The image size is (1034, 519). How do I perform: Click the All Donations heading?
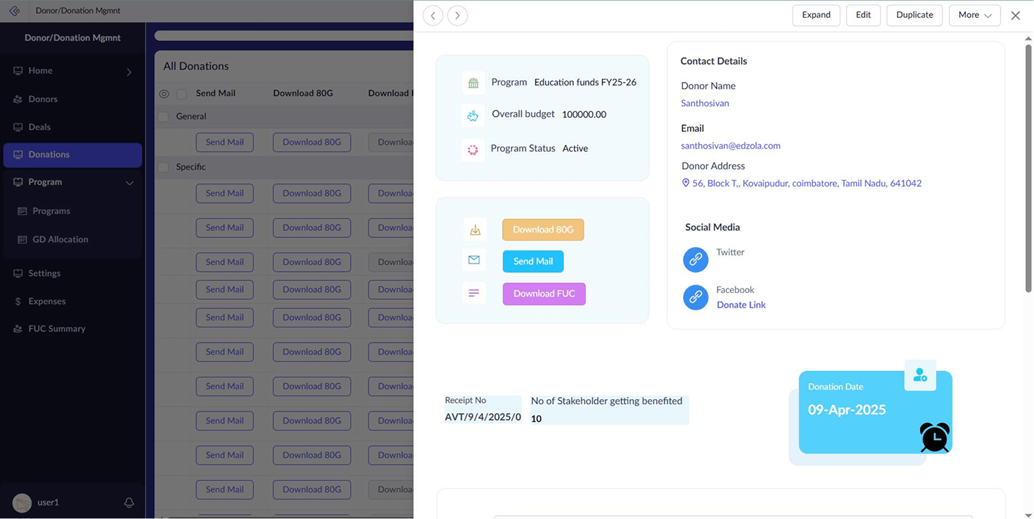196,66
